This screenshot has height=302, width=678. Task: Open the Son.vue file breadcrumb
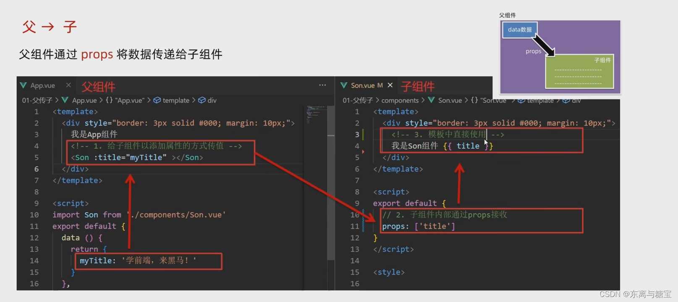450,100
